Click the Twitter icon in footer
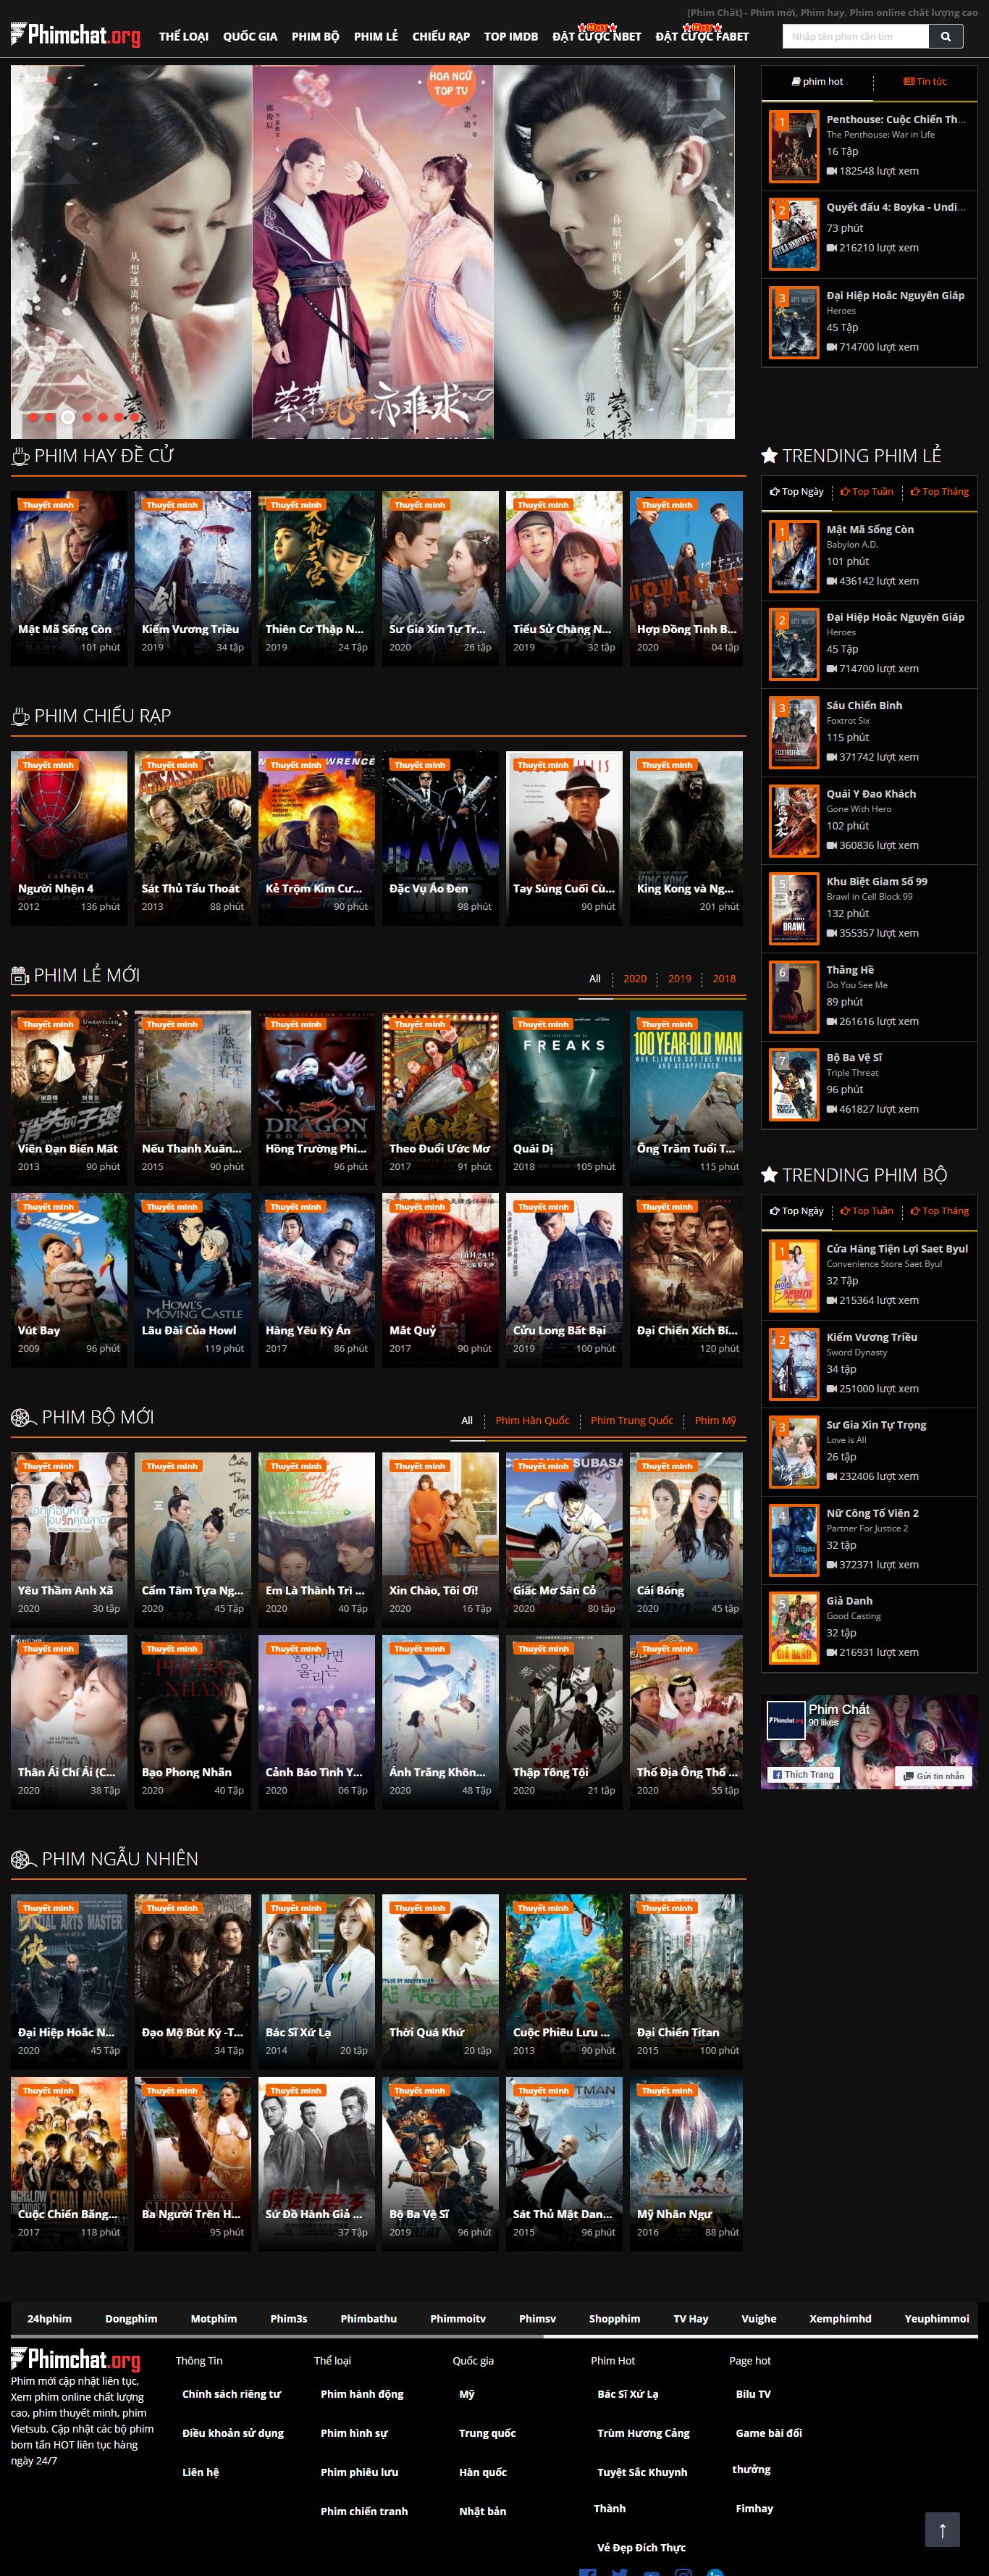Viewport: 989px width, 2576px height. [620, 2572]
